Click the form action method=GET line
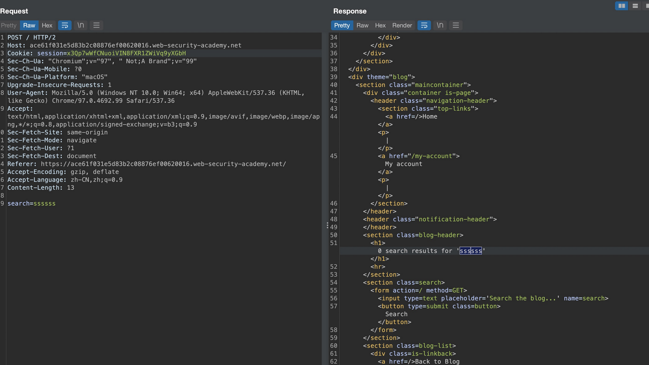Image resolution: width=649 pixels, height=365 pixels. 418,290
